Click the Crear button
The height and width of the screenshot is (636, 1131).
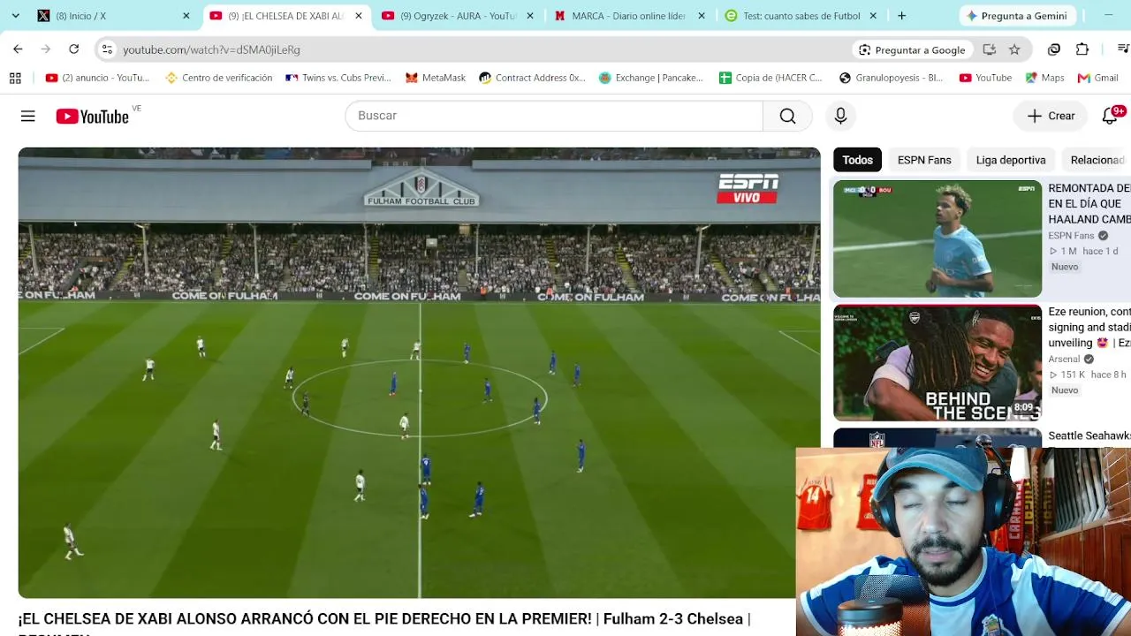(x=1051, y=116)
